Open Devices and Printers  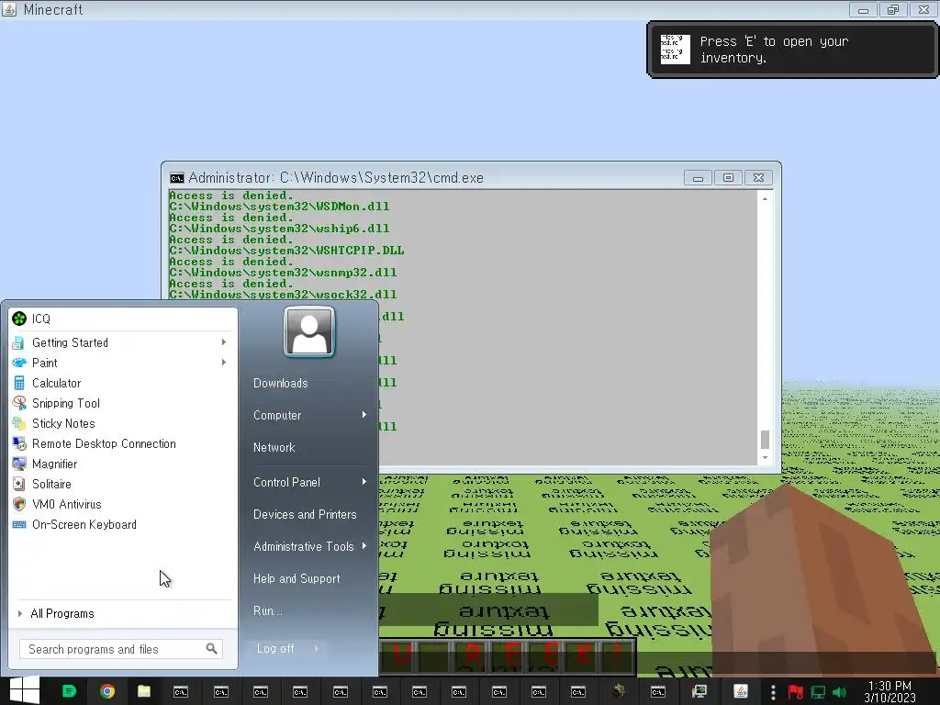(x=305, y=514)
